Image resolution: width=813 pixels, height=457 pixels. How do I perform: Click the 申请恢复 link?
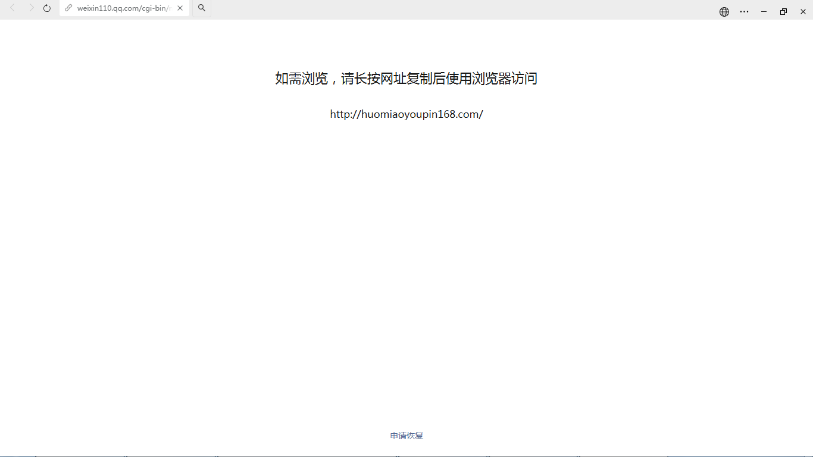click(x=406, y=436)
